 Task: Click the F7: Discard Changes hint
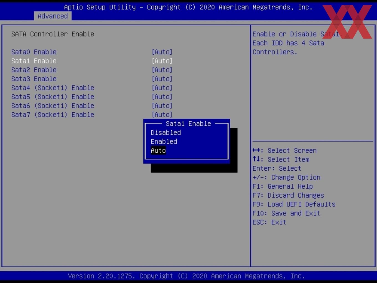[288, 195]
